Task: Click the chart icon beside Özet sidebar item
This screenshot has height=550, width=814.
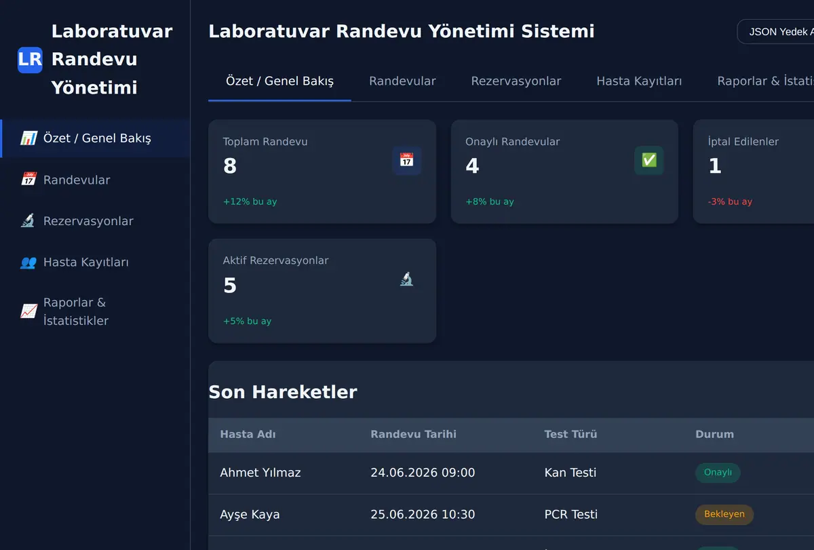Action: coord(28,138)
